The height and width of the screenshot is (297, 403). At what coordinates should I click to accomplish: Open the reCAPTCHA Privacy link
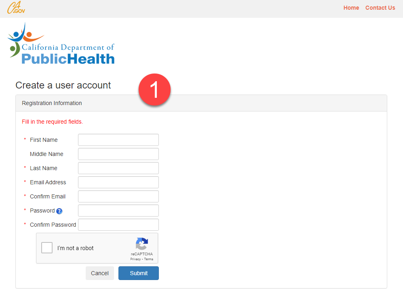[135, 259]
